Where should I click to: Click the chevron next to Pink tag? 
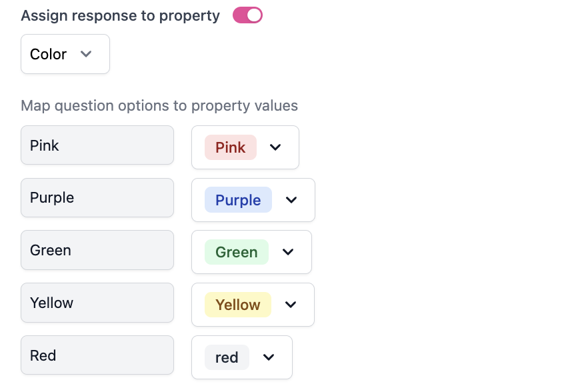coord(275,147)
